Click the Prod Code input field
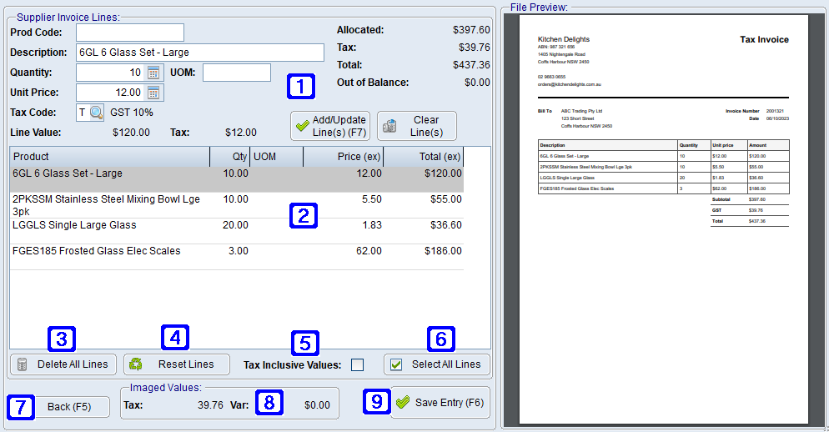Screen dimensions: 829x432 point(129,33)
